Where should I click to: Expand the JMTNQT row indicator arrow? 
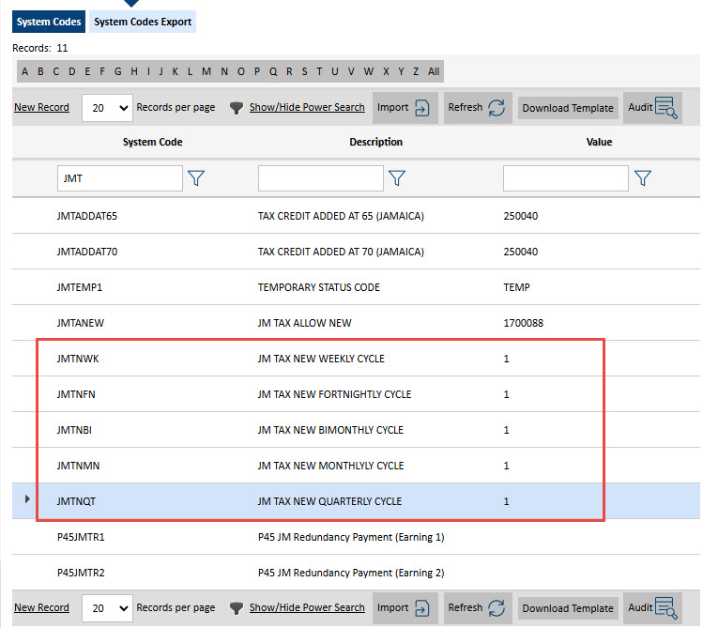pos(26,500)
